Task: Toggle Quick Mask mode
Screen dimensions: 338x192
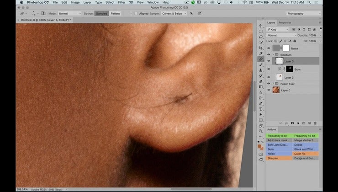Action: [261, 154]
